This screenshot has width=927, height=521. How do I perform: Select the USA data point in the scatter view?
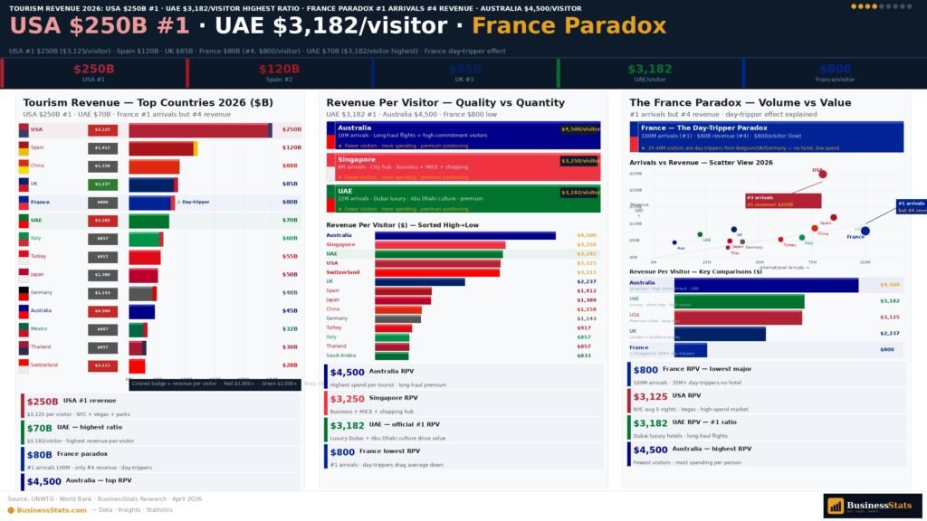(x=823, y=175)
